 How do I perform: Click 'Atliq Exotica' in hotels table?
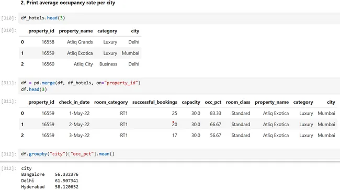[x=80, y=53]
